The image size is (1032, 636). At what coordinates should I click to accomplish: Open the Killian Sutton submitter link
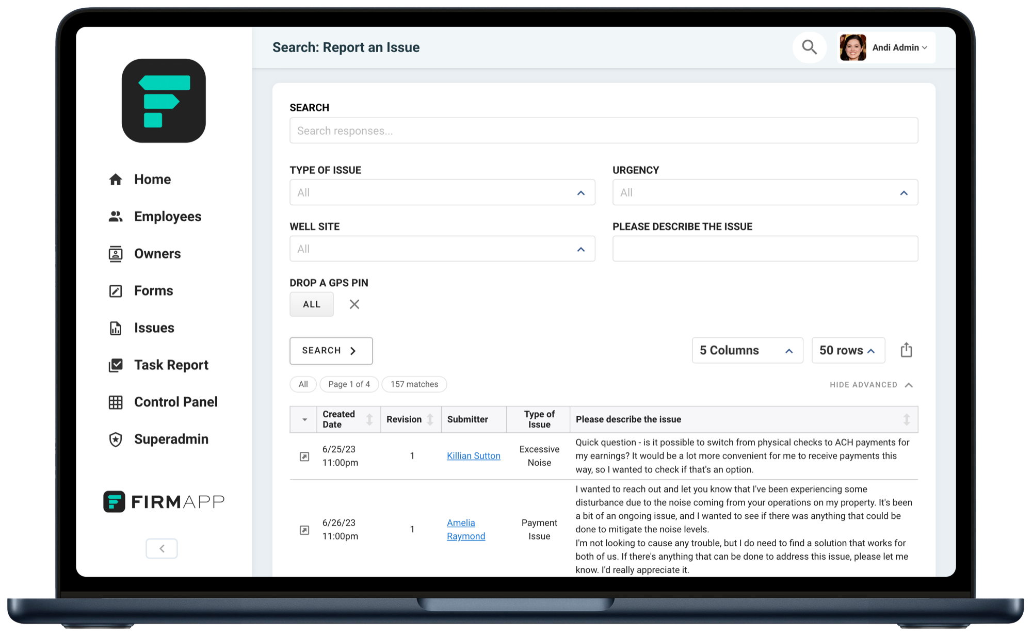[473, 456]
